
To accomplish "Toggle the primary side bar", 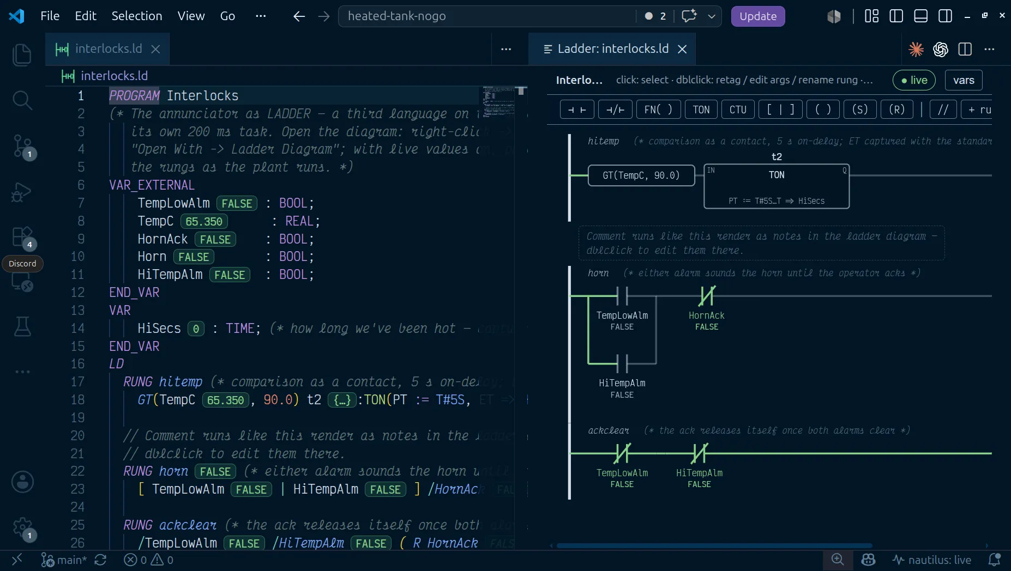I will [x=896, y=16].
